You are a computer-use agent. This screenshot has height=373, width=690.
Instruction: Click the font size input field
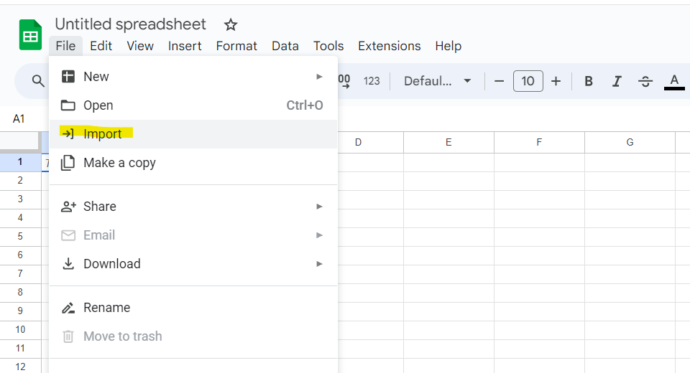coord(528,81)
